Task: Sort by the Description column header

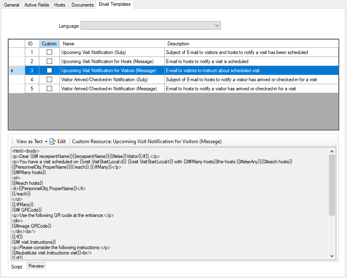Action: pyautogui.click(x=251, y=44)
